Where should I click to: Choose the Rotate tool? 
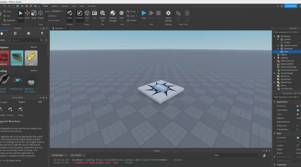tap(40, 15)
